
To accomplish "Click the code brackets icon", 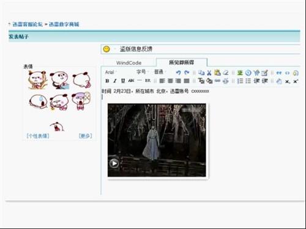I will (x=287, y=73).
